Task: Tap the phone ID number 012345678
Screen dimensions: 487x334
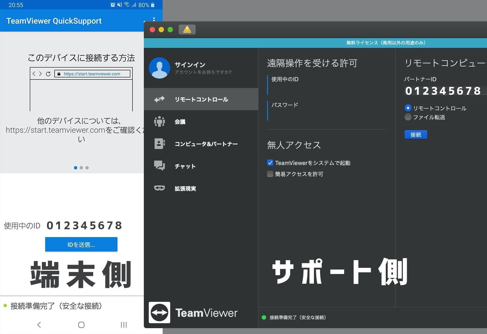Action: coord(84,225)
